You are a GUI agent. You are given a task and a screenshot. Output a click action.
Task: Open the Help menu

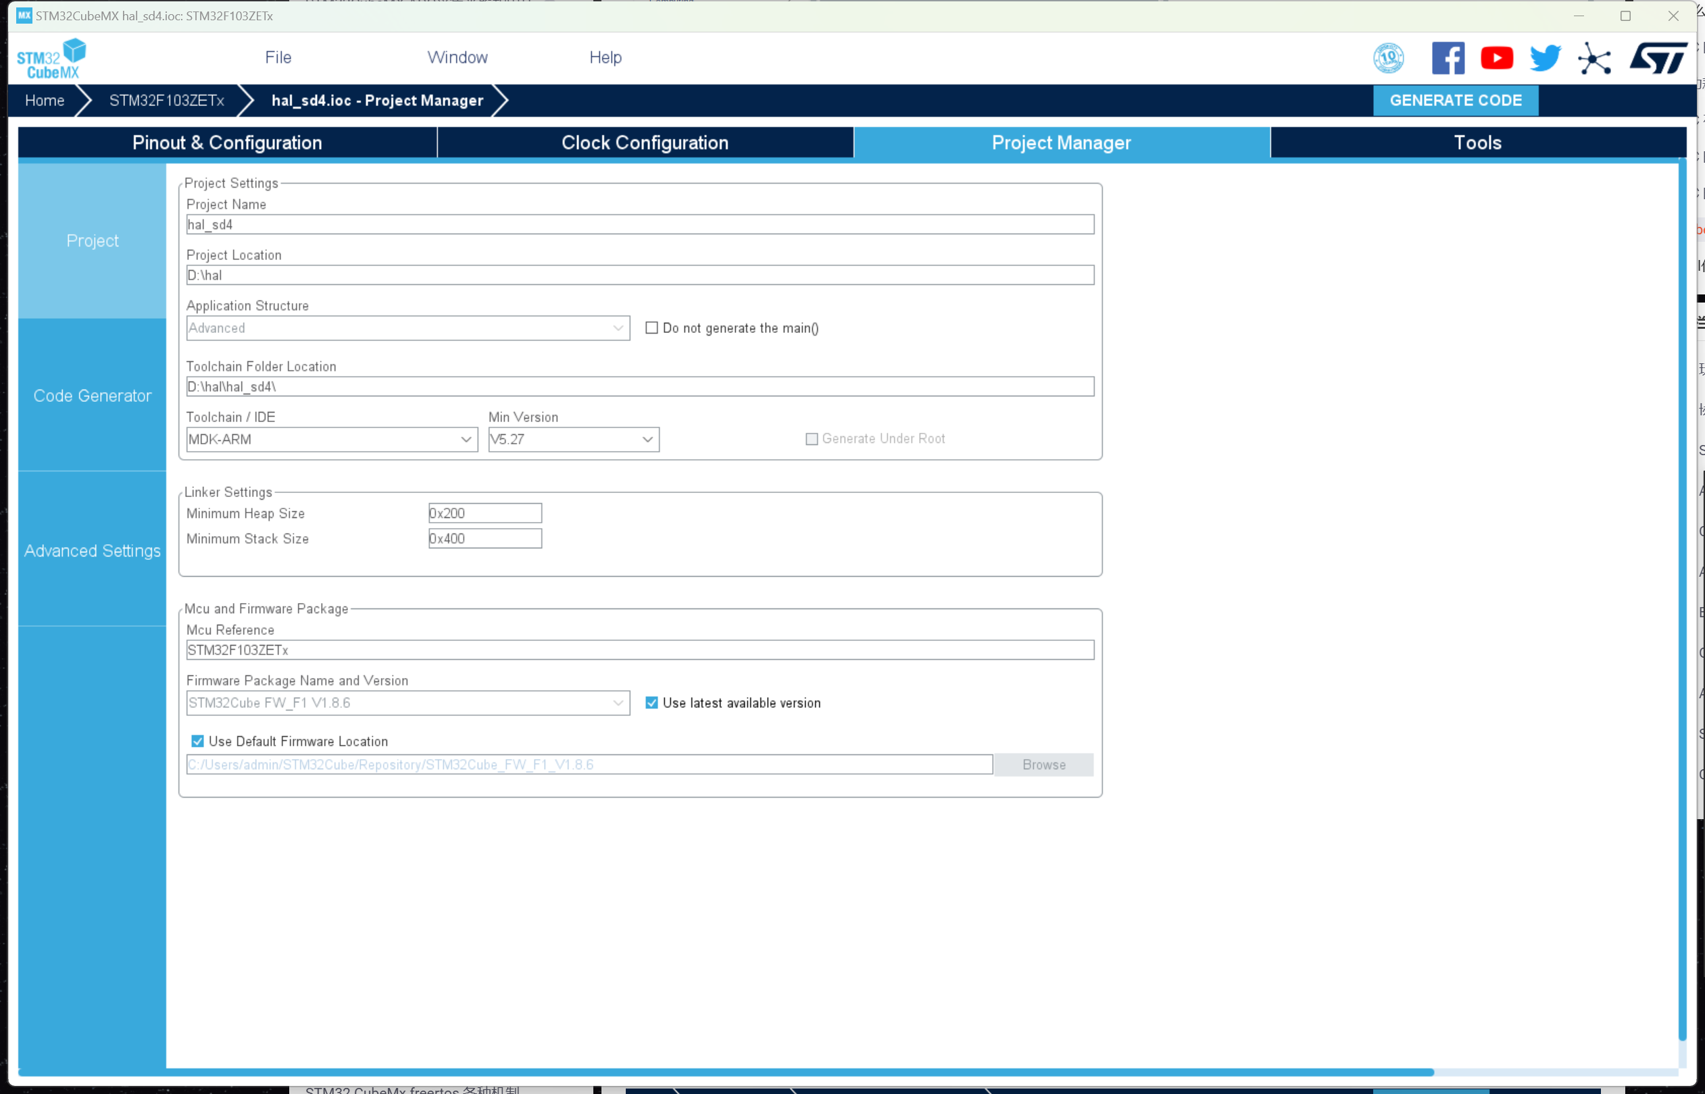coord(606,57)
